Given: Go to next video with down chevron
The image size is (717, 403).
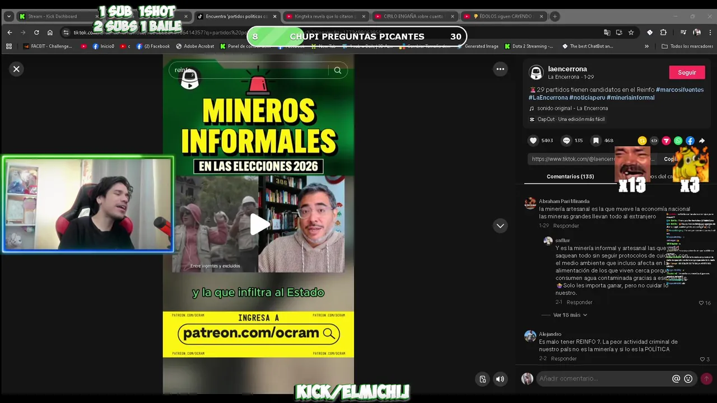Looking at the screenshot, I should point(500,226).
